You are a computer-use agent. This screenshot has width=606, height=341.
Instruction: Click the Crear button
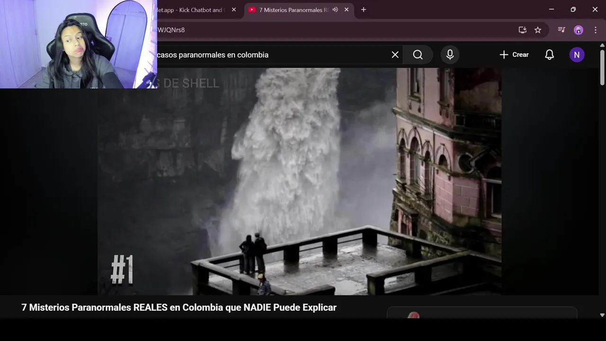coord(514,54)
